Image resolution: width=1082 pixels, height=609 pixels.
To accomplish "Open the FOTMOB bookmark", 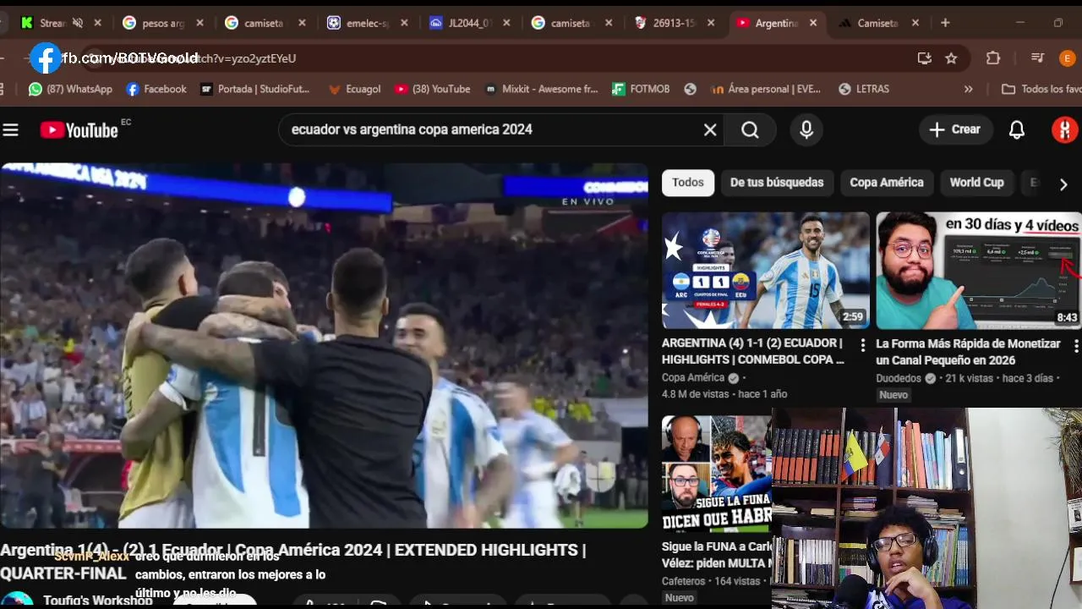I will point(641,89).
